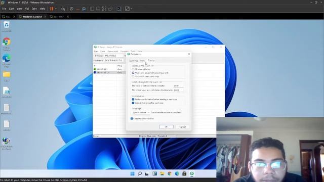This screenshot has height=182, width=324.
Task: Click the thumbnail bar view toolbar icon
Action: point(98,9)
